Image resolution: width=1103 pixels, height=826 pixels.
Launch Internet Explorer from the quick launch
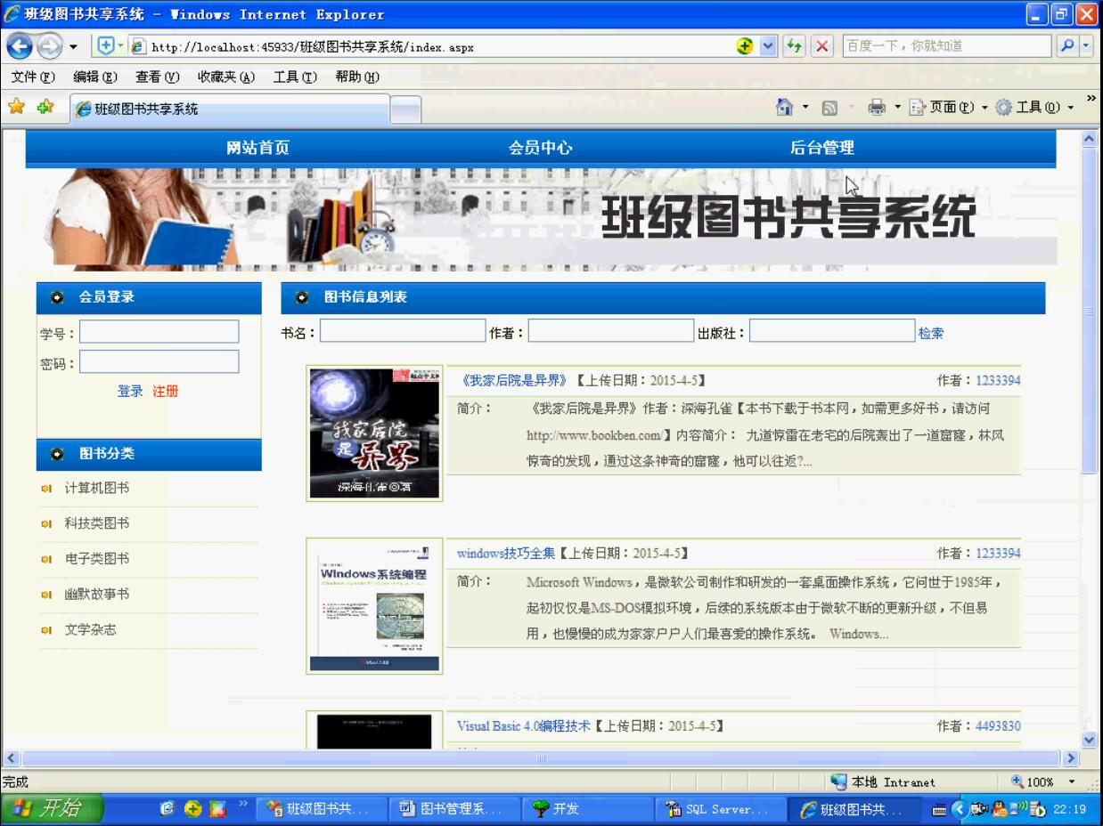167,809
